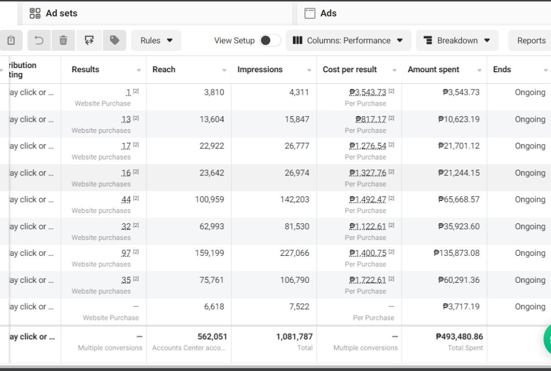Click cost per result ₱1,492.47 link
Screen dimensions: 551x371
pyautogui.click(x=368, y=200)
